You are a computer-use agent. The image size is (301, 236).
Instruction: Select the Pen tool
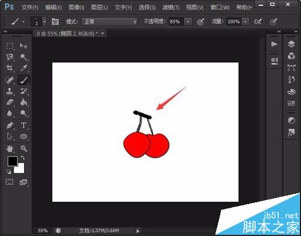(x=10, y=125)
